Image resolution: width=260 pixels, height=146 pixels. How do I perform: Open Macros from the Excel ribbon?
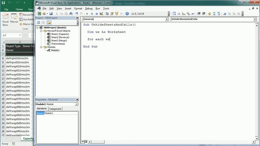coord(14,18)
